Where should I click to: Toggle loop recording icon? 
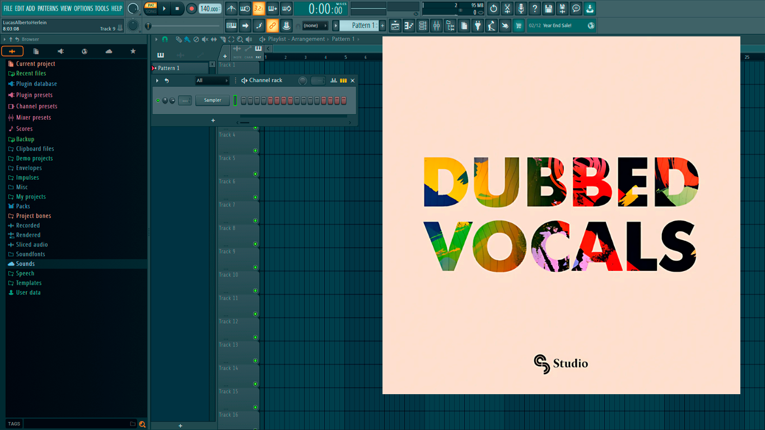pyautogui.click(x=286, y=8)
